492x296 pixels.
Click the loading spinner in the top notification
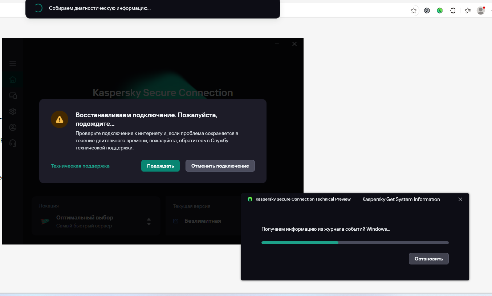point(38,8)
